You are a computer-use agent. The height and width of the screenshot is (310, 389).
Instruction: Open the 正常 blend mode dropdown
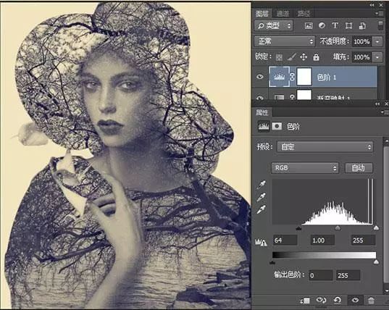tap(285, 41)
